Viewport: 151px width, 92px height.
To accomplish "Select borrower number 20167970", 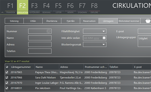I will [16, 83].
